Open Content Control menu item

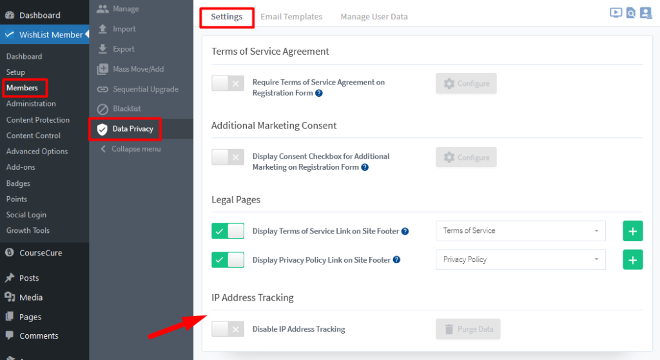click(x=34, y=135)
